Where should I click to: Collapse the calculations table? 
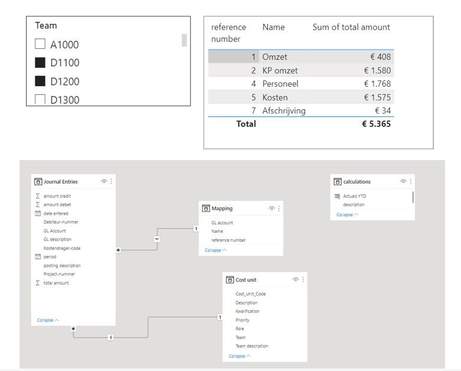[348, 214]
